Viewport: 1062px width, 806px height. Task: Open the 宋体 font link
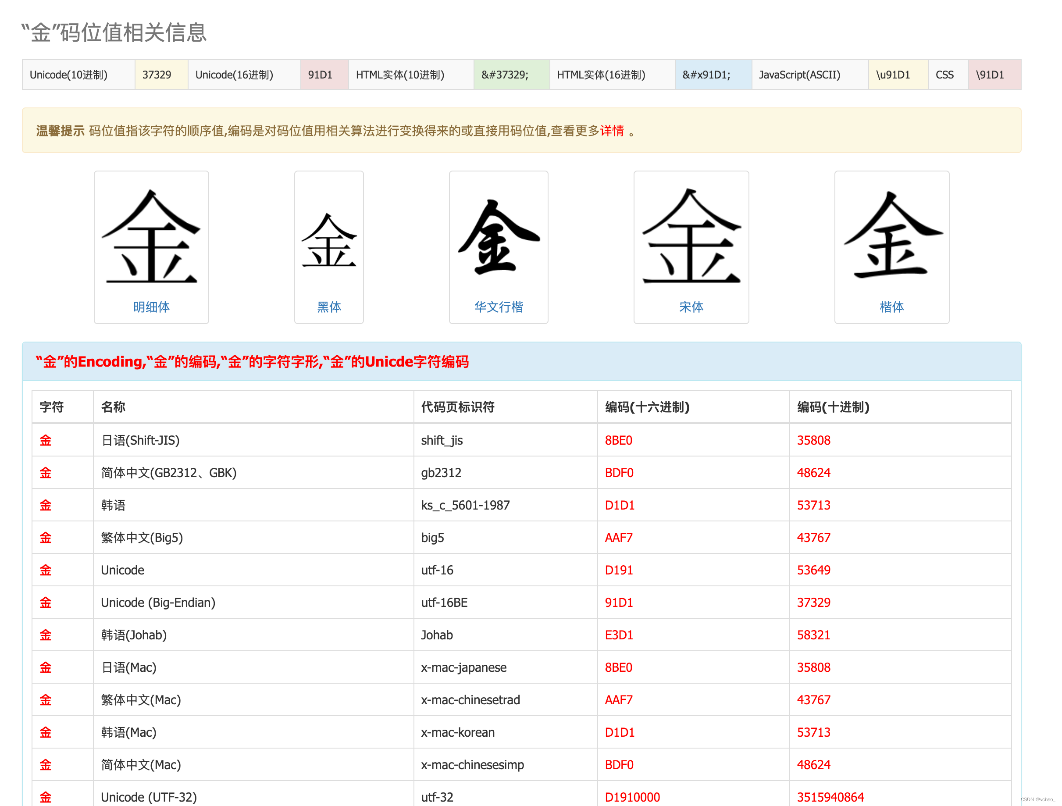691,307
